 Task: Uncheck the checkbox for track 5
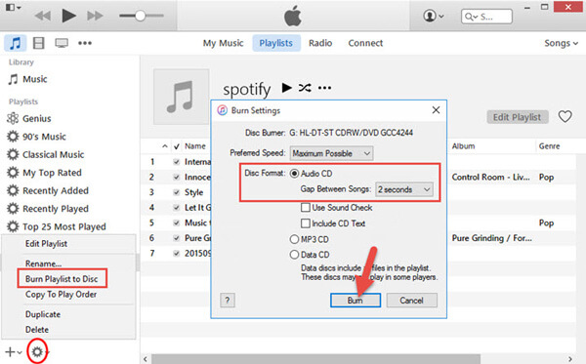pyautogui.click(x=177, y=222)
